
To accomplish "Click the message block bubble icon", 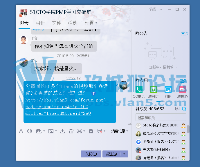I will pyautogui.click(x=100, y=131).
